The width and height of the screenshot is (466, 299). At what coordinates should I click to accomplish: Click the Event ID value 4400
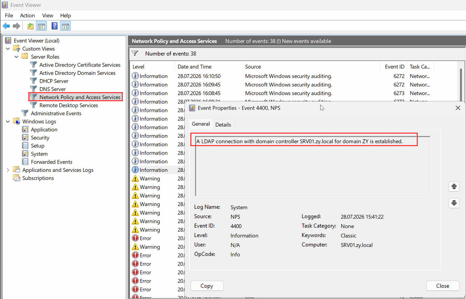click(x=236, y=226)
